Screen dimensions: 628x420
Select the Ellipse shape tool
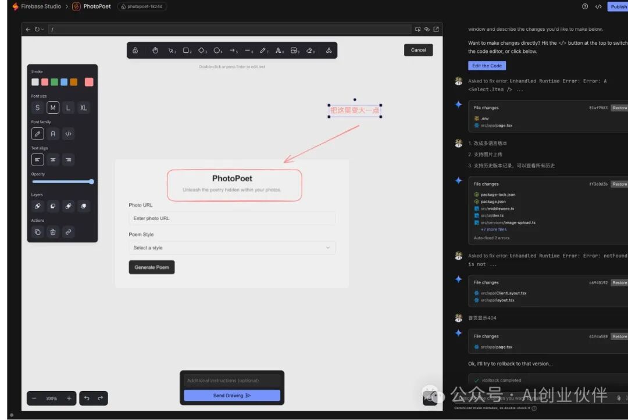[217, 51]
